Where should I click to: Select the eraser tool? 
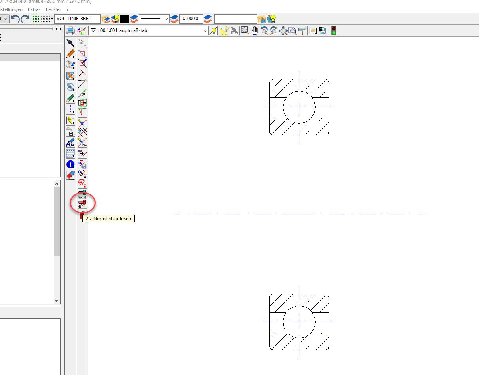click(x=70, y=175)
